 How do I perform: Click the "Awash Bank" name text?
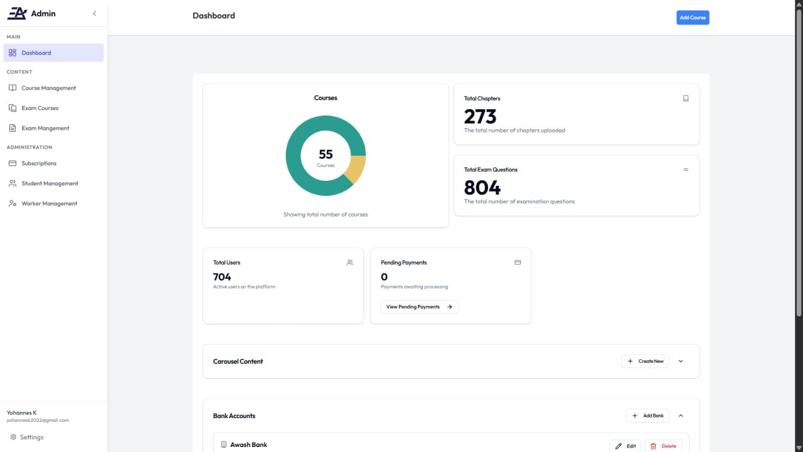(x=248, y=444)
